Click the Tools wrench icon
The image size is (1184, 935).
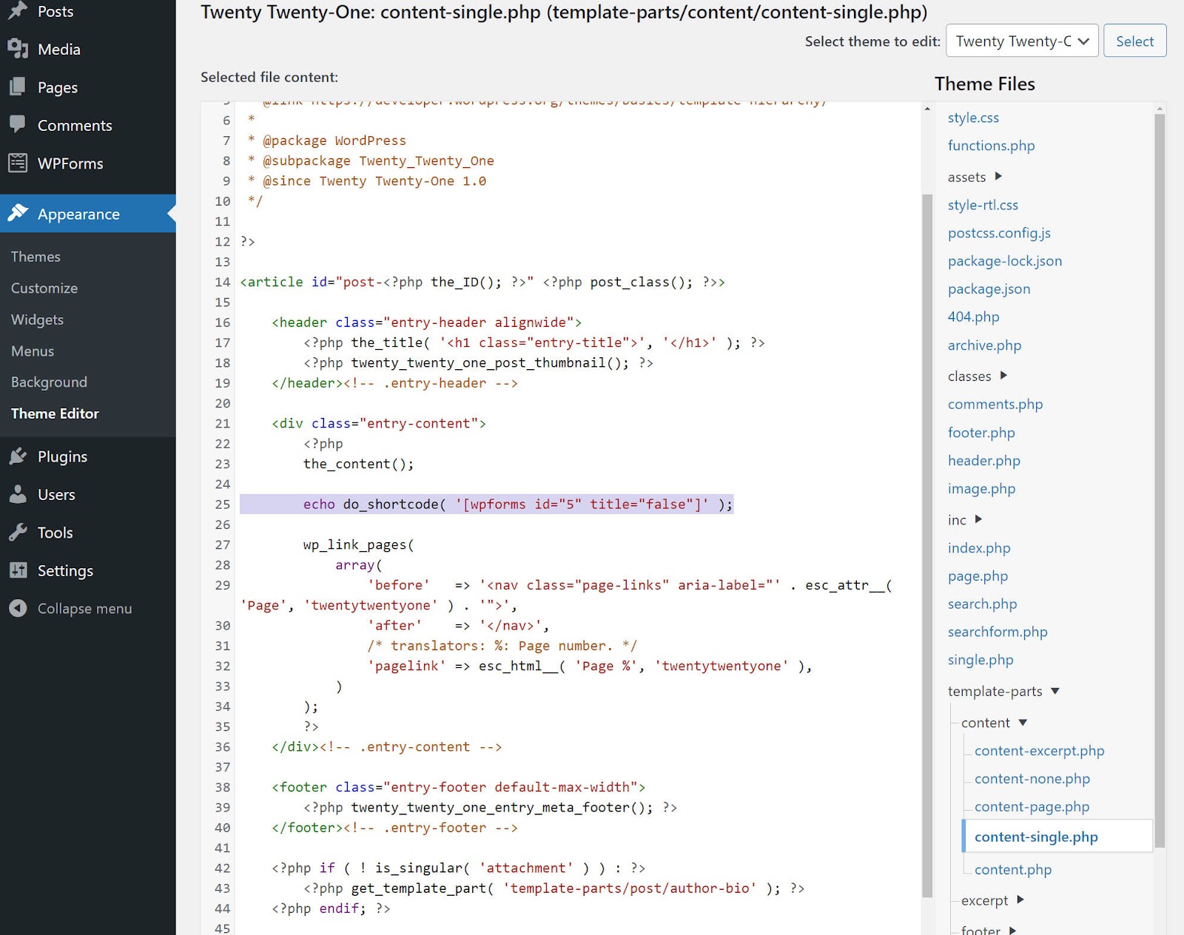[x=18, y=532]
